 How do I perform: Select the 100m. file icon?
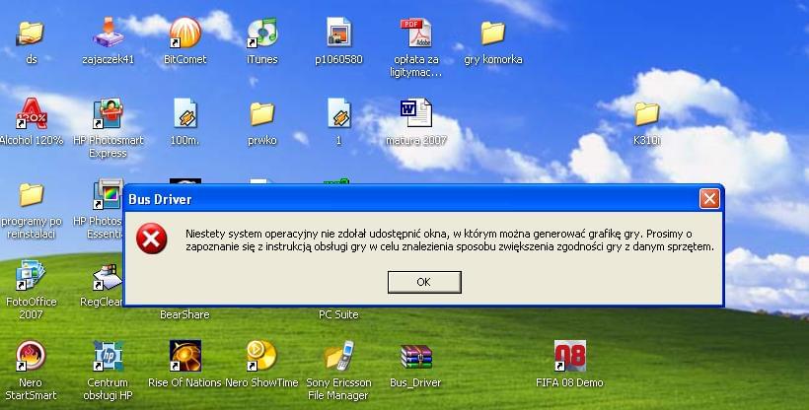pos(185,113)
